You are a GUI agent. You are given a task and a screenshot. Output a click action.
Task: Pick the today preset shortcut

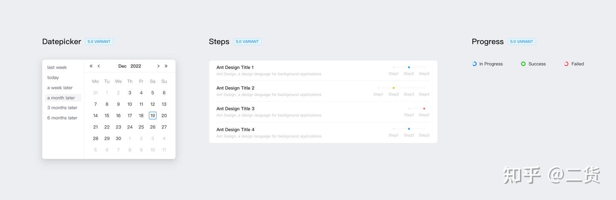click(53, 78)
